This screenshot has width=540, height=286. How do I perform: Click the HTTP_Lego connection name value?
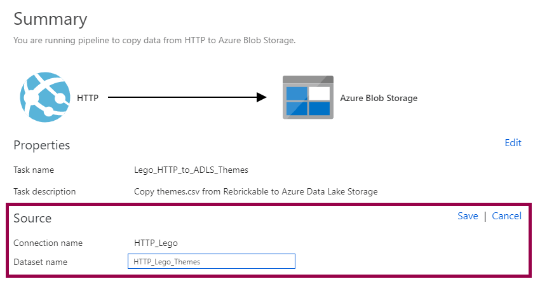156,243
